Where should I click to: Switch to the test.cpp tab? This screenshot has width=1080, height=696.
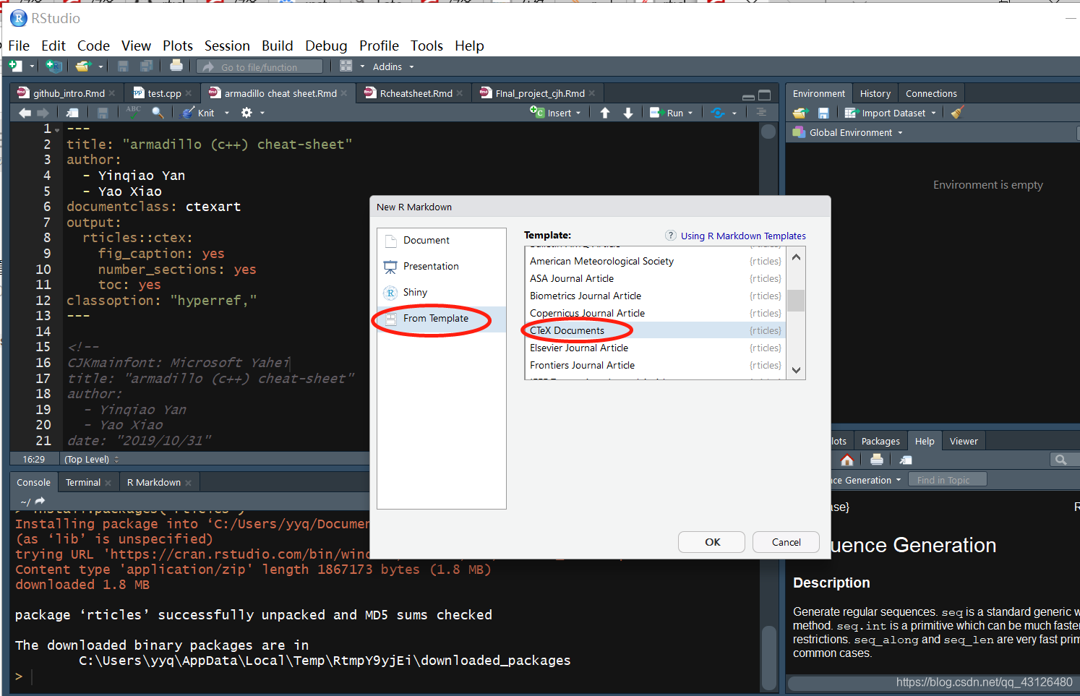click(164, 93)
